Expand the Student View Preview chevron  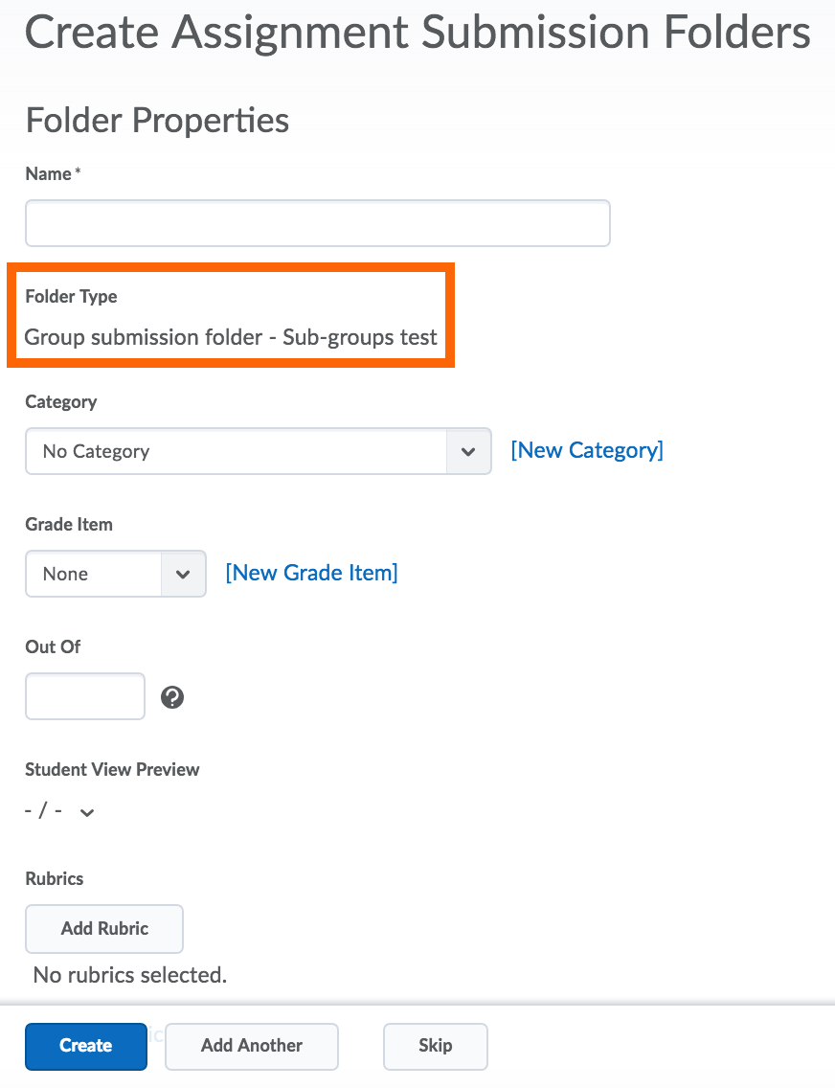click(87, 813)
